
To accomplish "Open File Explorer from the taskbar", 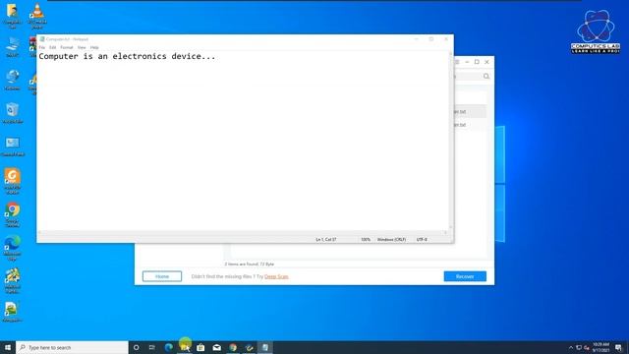I will click(185, 347).
